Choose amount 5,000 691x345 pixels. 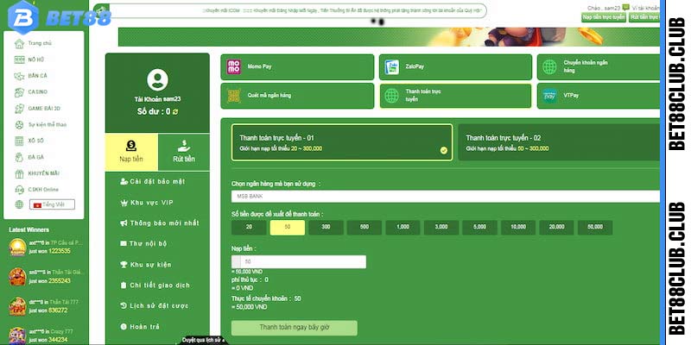(479, 228)
